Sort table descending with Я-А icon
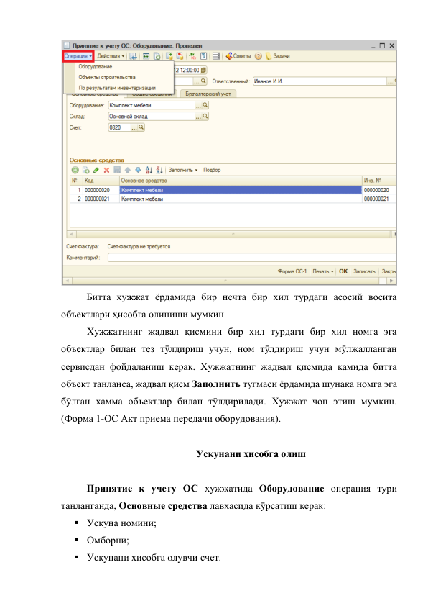Screen dimensions: 428x606 (159, 170)
